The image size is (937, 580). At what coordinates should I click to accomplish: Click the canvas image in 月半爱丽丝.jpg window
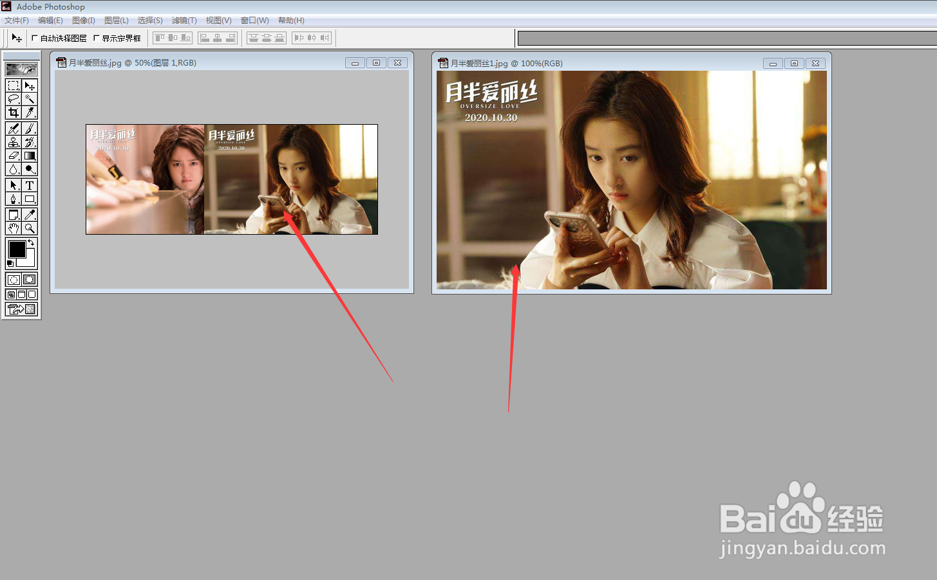click(232, 179)
